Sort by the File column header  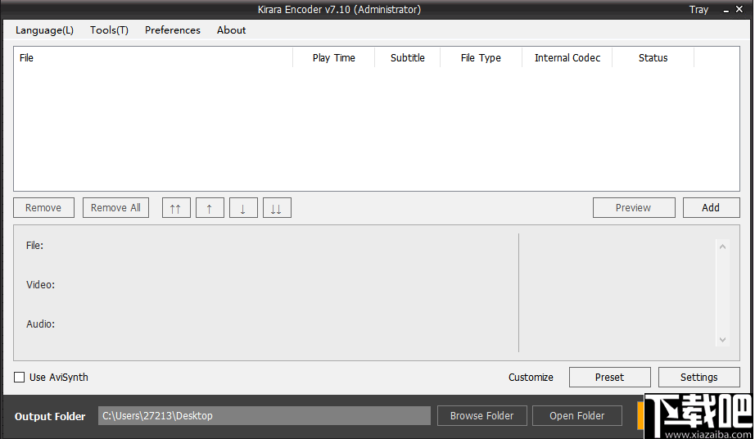153,58
